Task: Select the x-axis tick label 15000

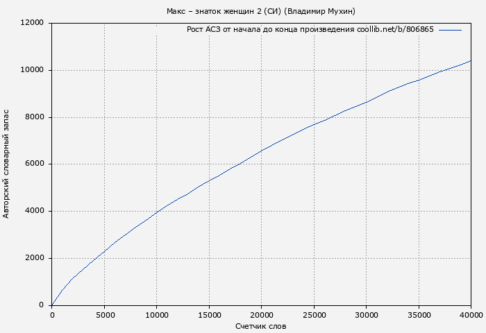Action: [209, 314]
